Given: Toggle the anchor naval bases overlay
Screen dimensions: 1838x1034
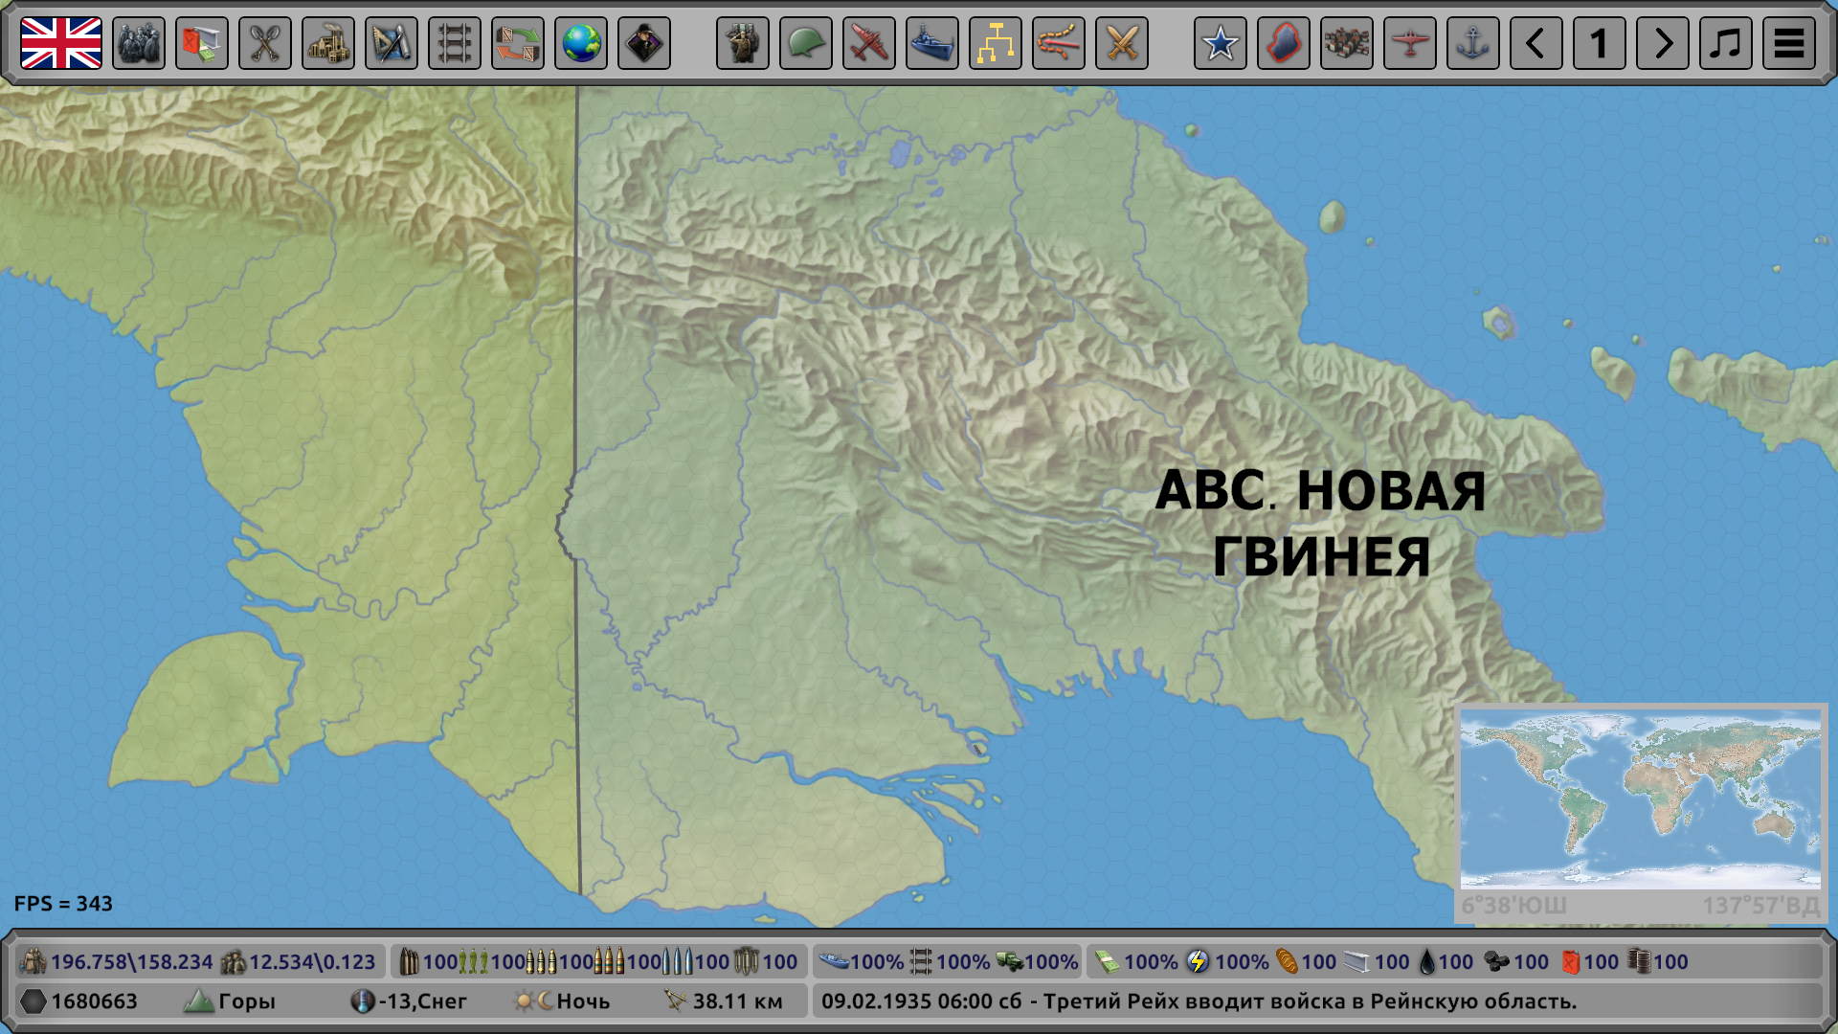Looking at the screenshot, I should pos(1473,43).
